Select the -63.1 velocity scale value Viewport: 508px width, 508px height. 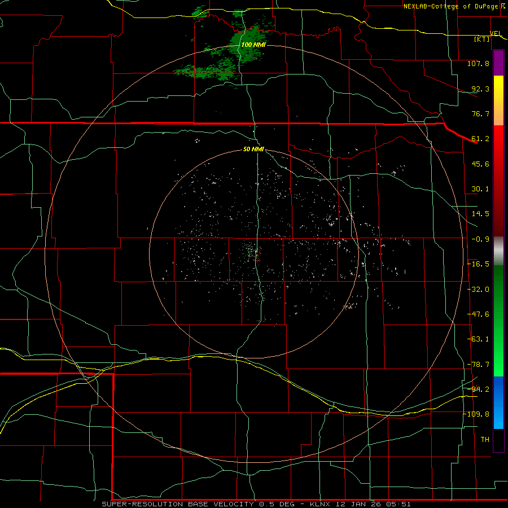(479, 339)
